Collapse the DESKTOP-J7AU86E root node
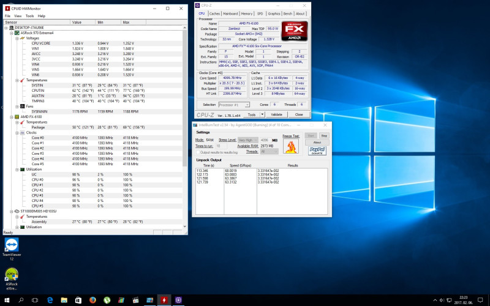The width and height of the screenshot is (490, 306). click(6, 28)
